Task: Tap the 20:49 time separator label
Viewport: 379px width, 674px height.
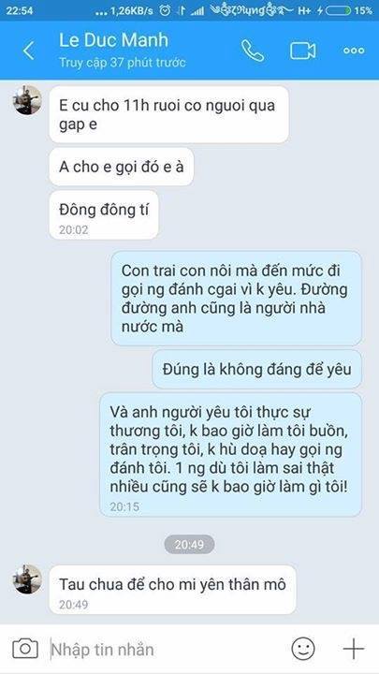Action: 189,545
